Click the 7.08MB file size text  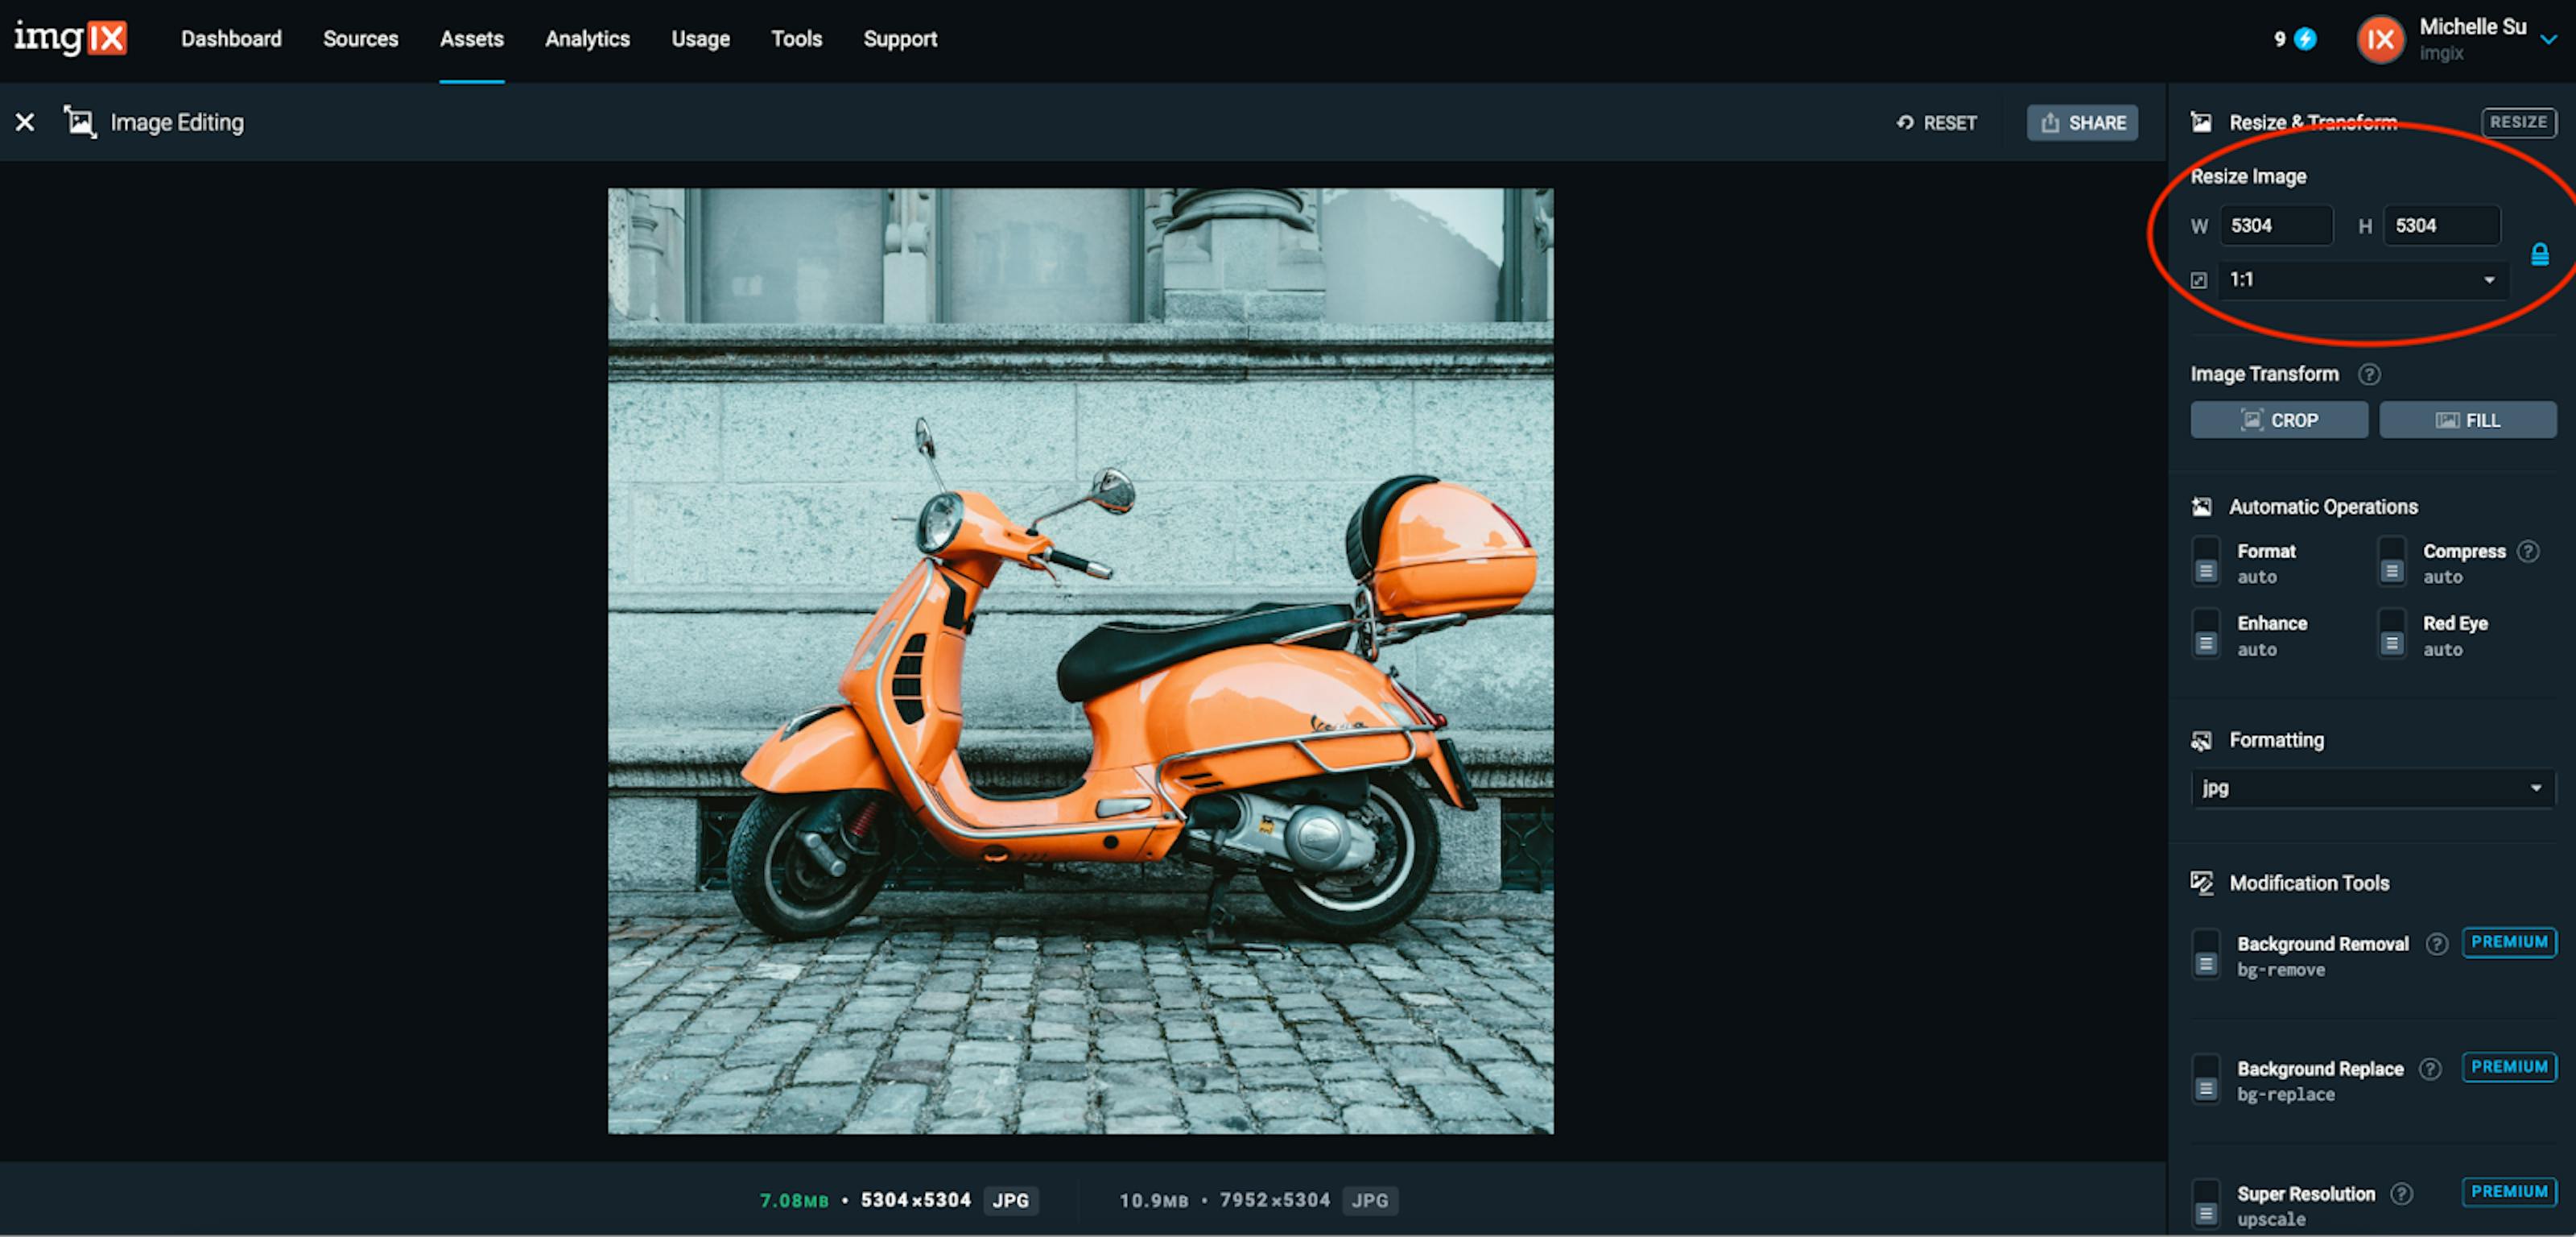click(795, 1200)
